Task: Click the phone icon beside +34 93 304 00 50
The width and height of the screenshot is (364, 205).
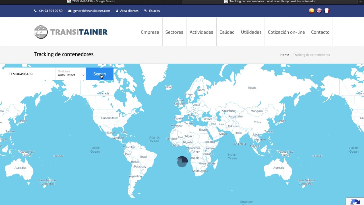Action: (x=35, y=11)
